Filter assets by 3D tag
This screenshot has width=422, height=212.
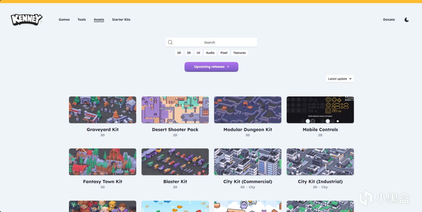tap(189, 53)
